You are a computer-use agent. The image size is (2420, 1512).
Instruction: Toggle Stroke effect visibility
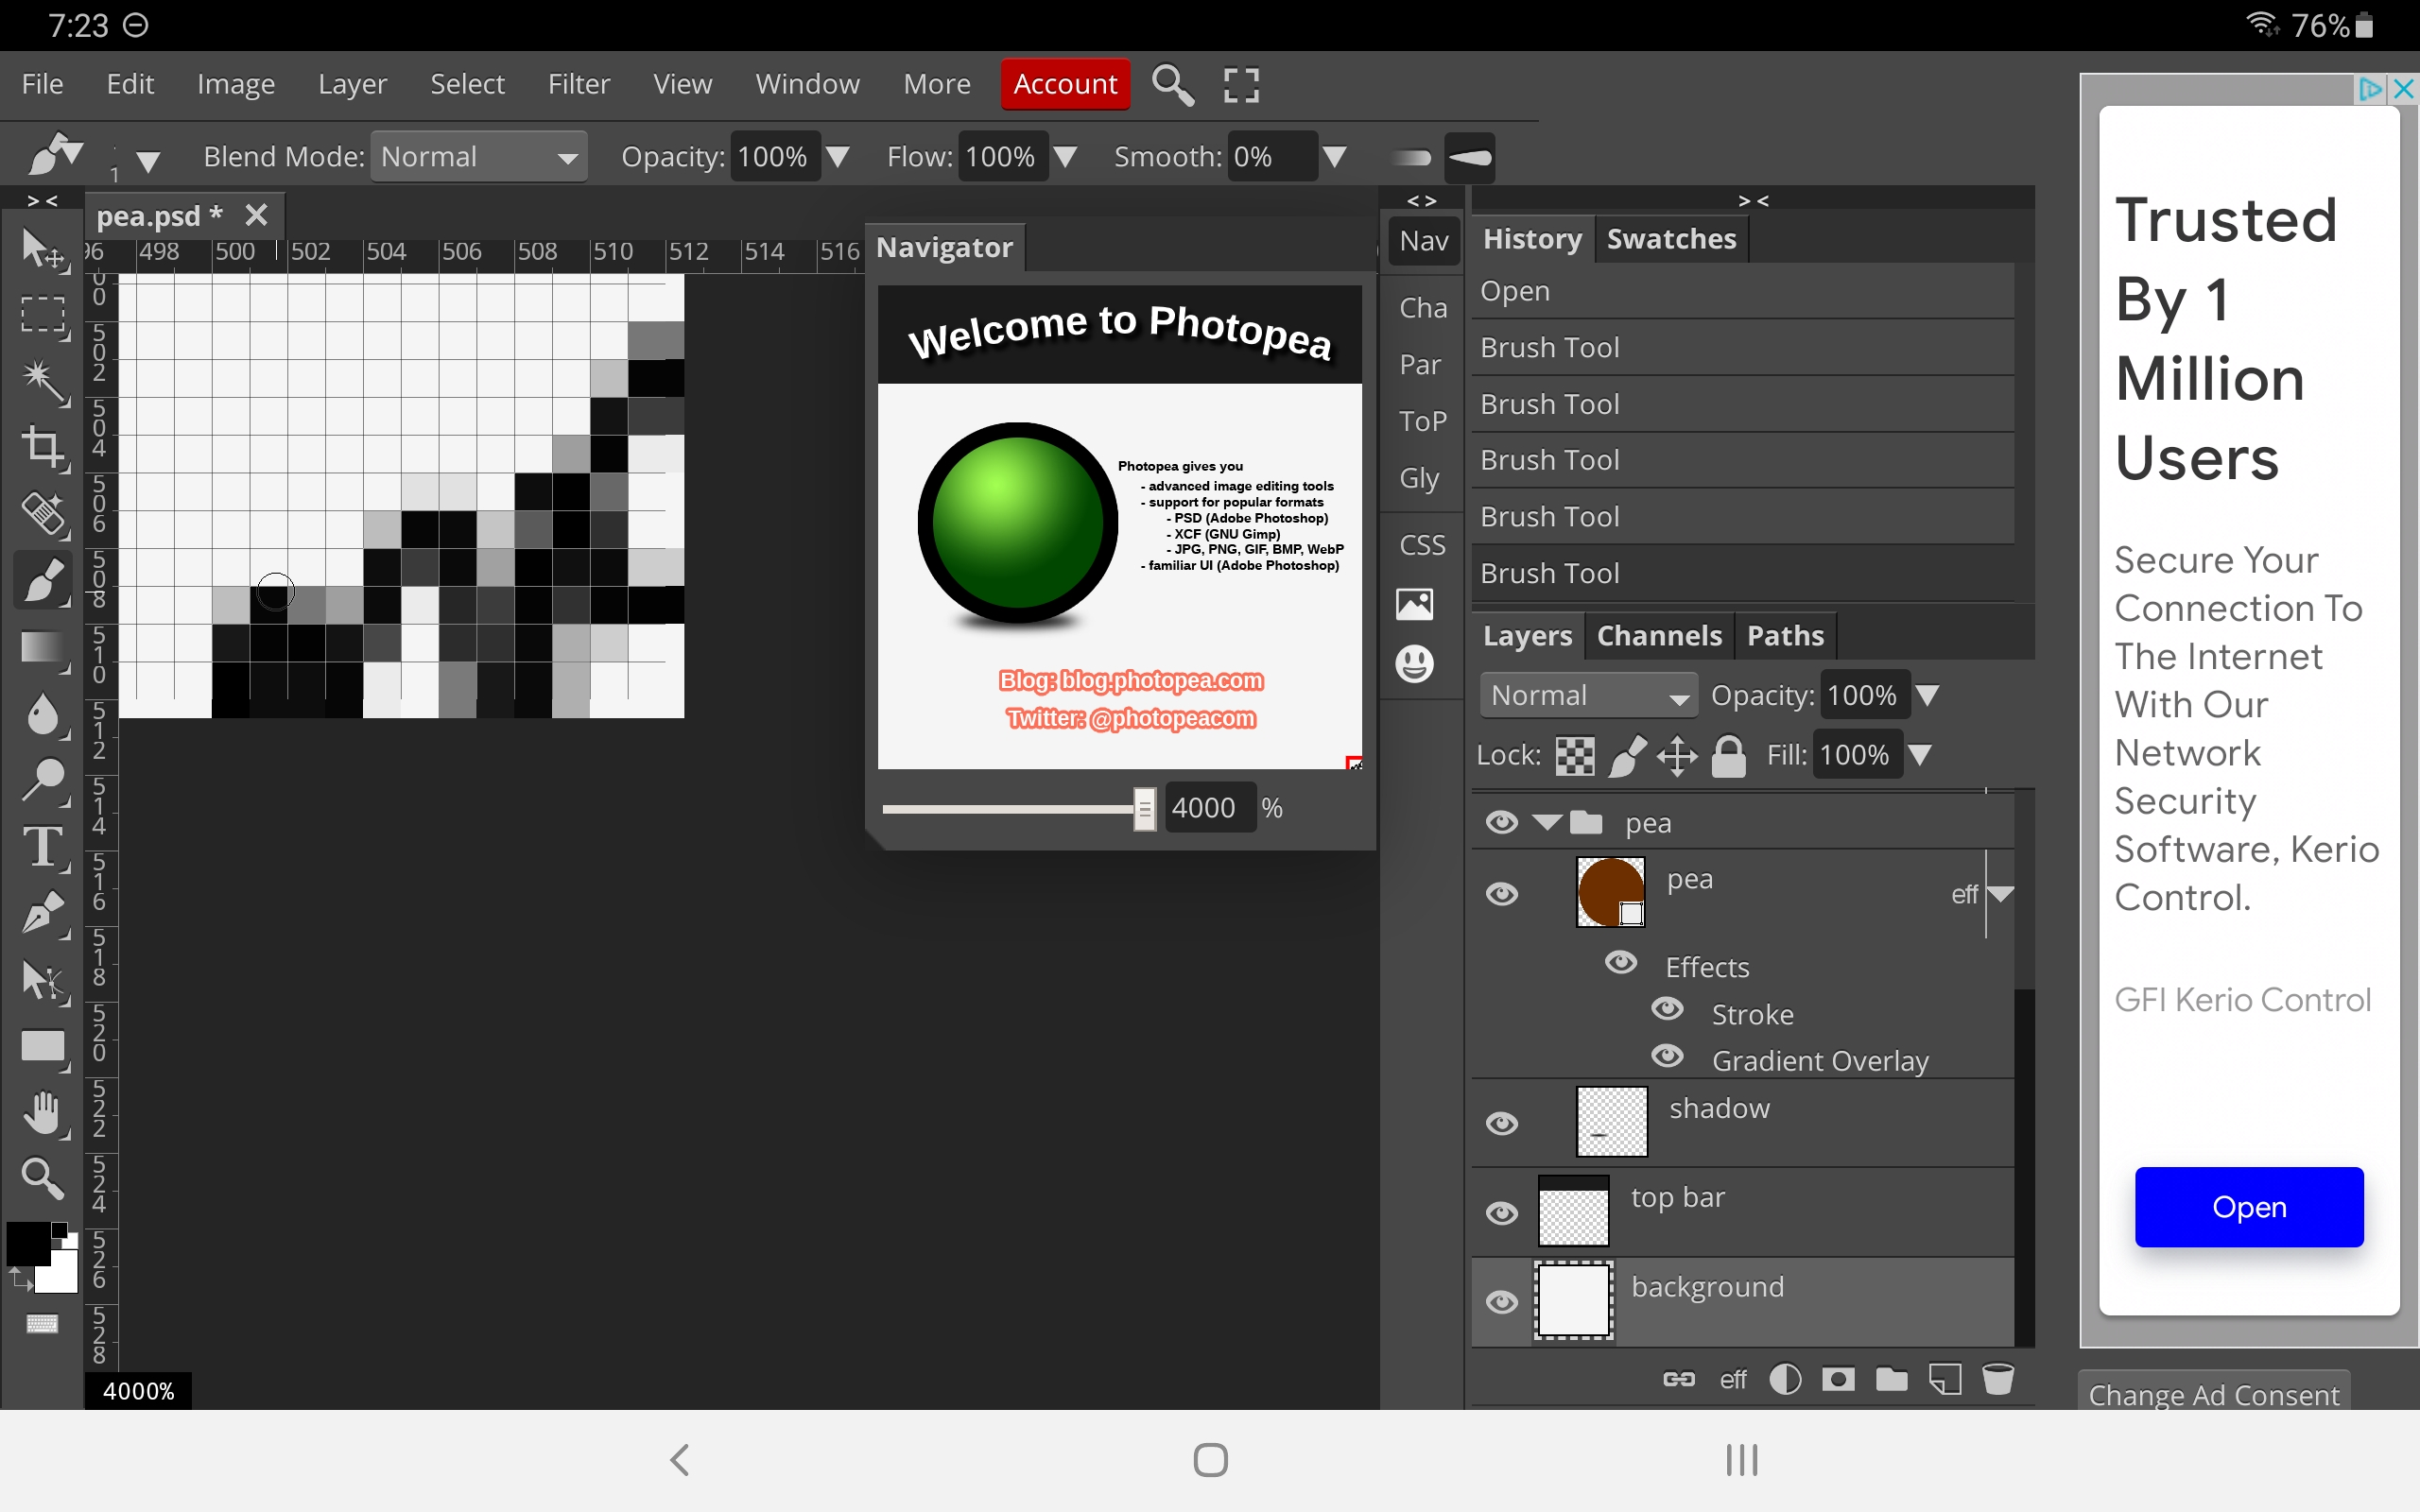click(x=1667, y=1009)
